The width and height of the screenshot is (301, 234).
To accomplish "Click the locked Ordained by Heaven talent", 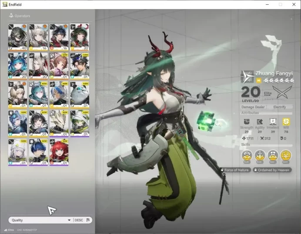I will tap(272, 170).
